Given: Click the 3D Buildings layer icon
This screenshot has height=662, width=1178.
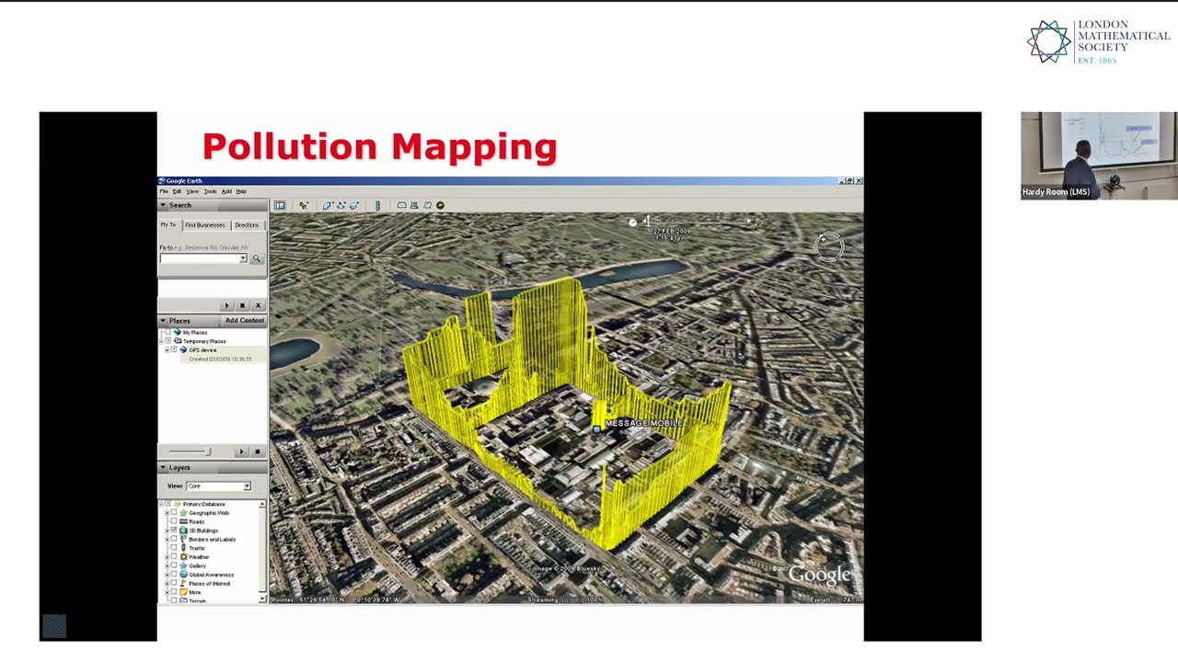Looking at the screenshot, I should (183, 531).
